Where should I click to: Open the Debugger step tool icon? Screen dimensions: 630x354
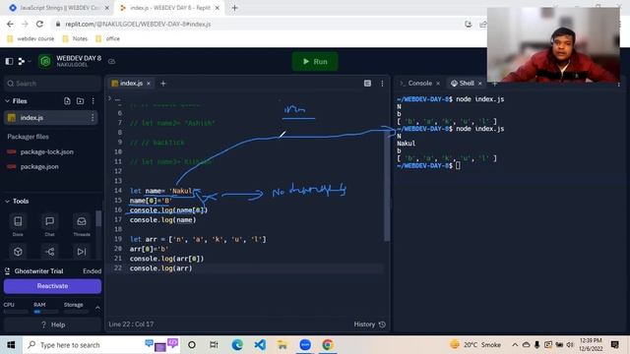tap(82, 252)
